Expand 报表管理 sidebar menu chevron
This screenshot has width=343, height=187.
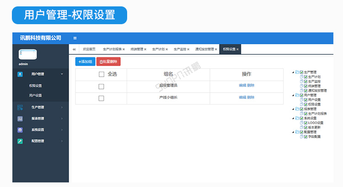coord(62,119)
